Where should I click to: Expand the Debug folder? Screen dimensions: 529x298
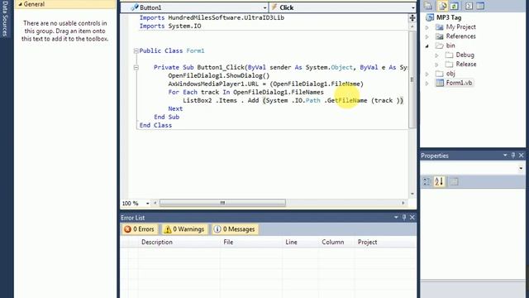click(x=437, y=55)
